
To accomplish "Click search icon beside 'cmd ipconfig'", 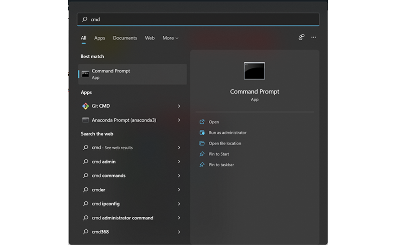I will [x=86, y=204].
